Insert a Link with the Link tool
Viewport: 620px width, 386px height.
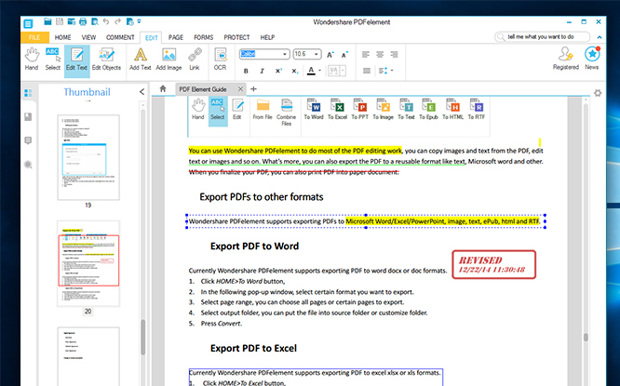(x=195, y=60)
